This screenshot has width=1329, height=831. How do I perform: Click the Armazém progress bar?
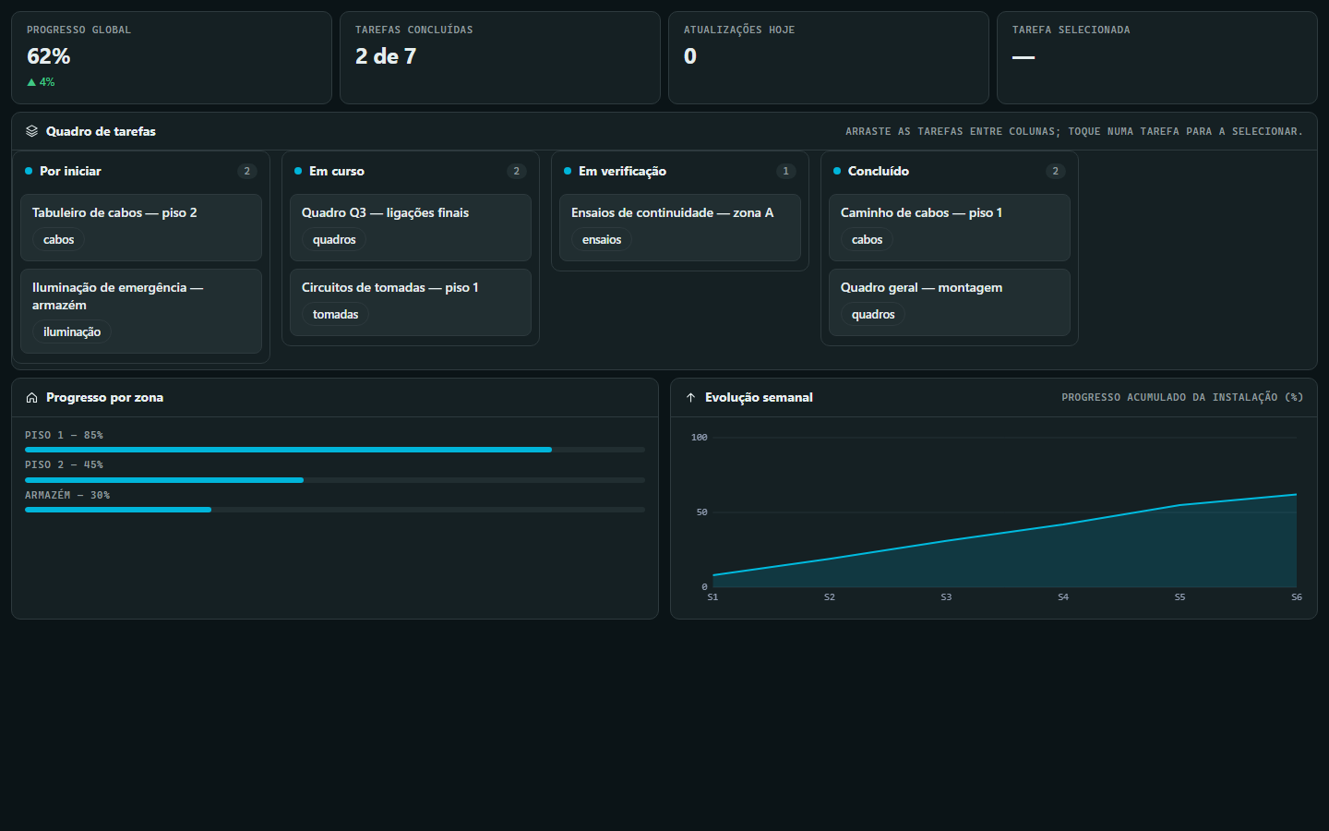pyautogui.click(x=335, y=510)
